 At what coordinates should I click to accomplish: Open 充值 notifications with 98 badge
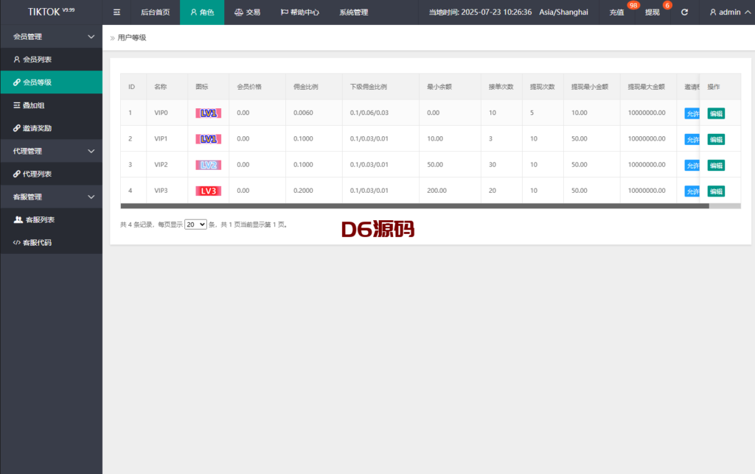617,13
